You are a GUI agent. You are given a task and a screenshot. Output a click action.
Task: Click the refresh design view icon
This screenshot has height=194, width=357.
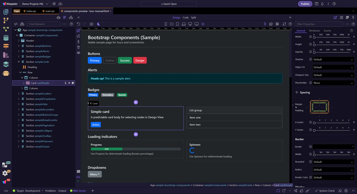click(284, 24)
